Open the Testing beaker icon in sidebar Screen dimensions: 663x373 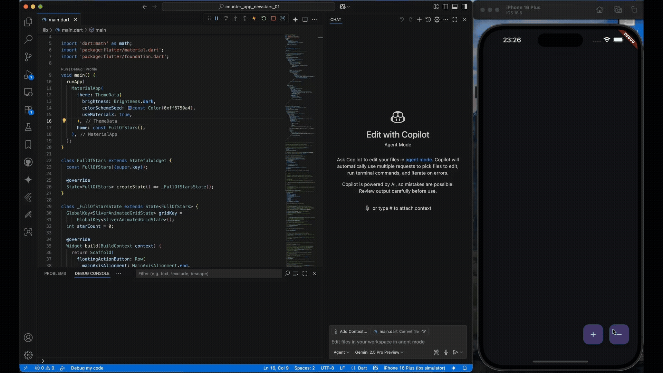[28, 127]
